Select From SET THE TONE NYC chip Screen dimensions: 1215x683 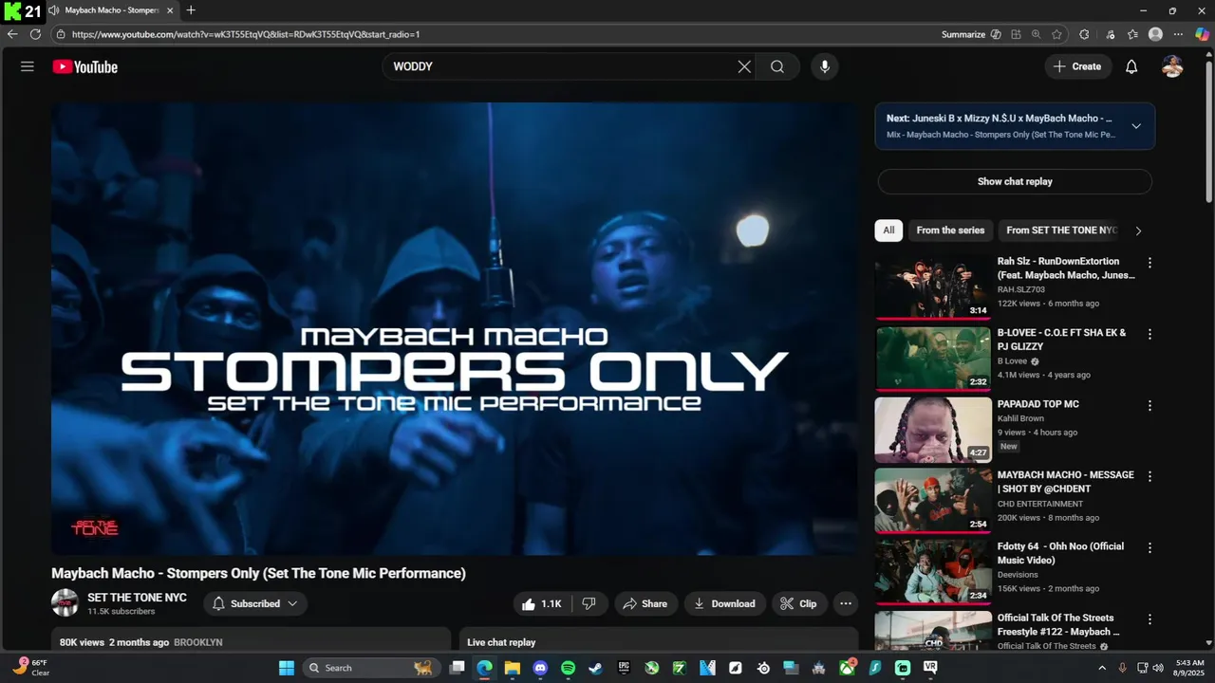tap(1061, 230)
